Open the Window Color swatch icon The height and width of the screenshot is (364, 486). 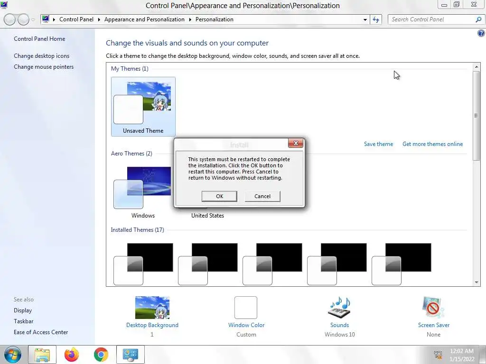(x=246, y=308)
